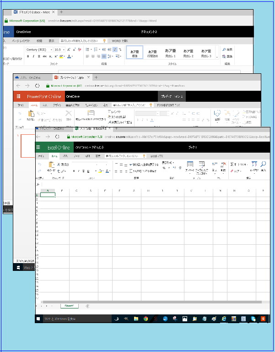Screen dimensions: 275x352
Task: Toggle bold in the Word ribbon
Action: 28,56
